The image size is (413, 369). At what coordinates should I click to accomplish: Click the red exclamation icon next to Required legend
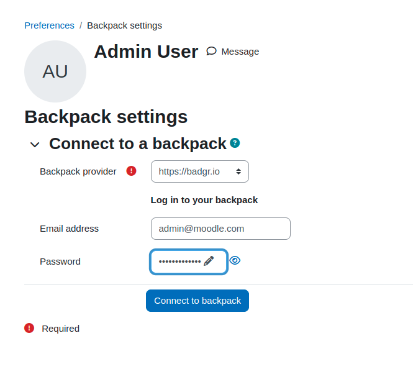(x=29, y=328)
